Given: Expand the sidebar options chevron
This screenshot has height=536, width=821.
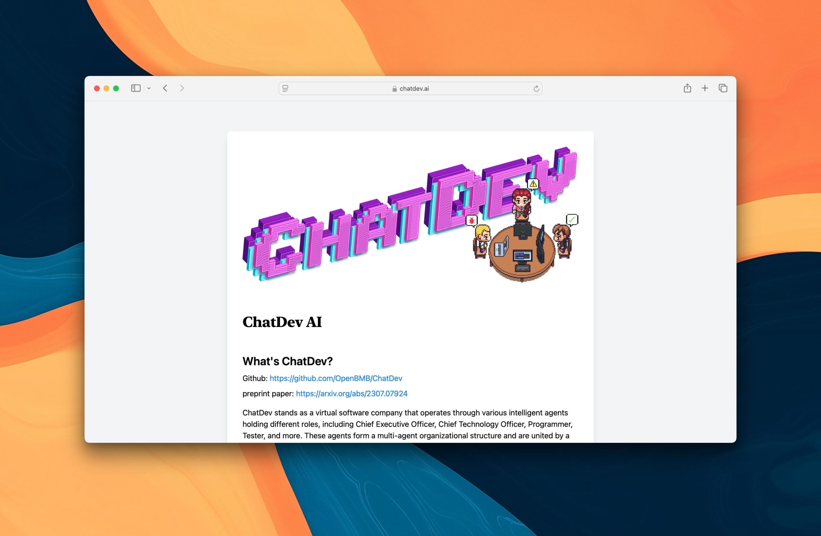Looking at the screenshot, I should click(149, 88).
